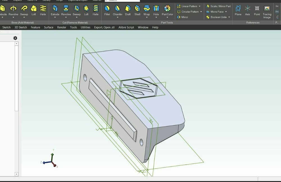Select the Boss Helix tool
Image resolution: width=281 pixels, height=182 pixels.
tap(43, 10)
